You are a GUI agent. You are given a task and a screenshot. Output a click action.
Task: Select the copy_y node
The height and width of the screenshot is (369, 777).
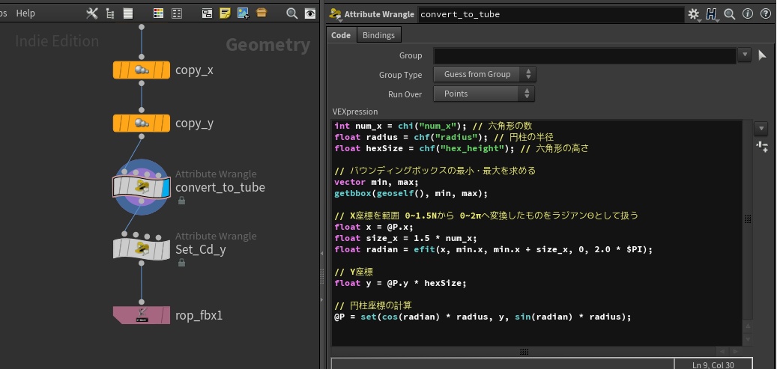[x=141, y=123]
